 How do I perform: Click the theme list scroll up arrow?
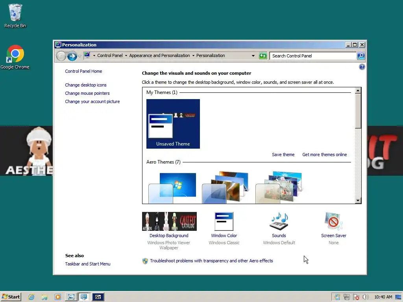358,90
